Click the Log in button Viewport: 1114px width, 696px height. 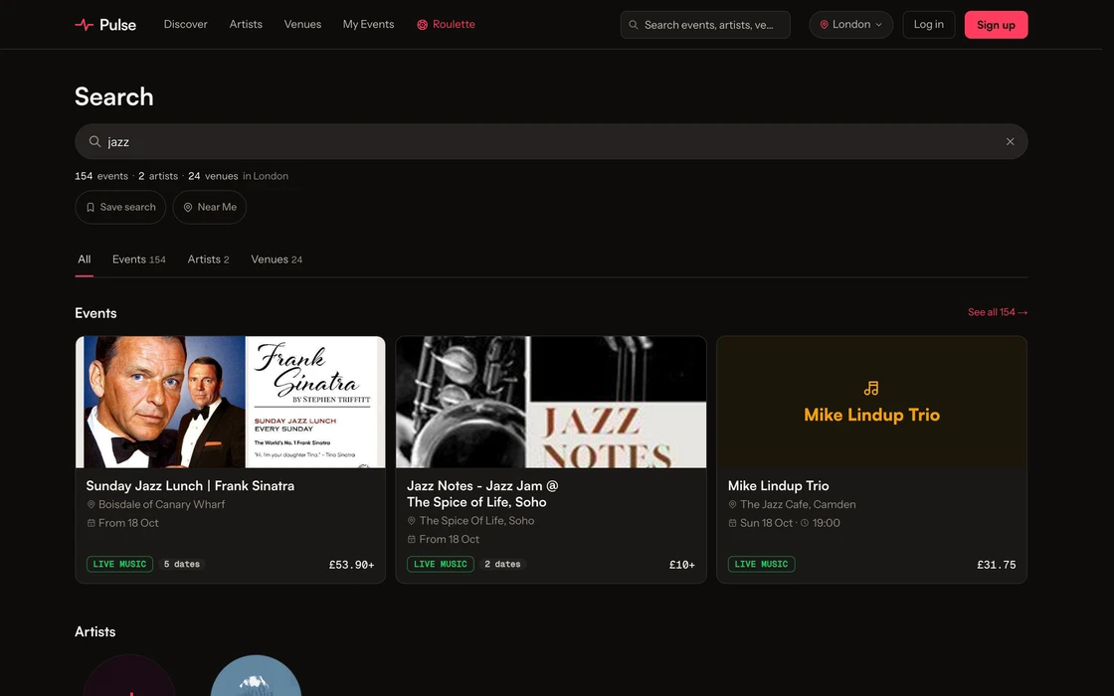[x=929, y=25]
